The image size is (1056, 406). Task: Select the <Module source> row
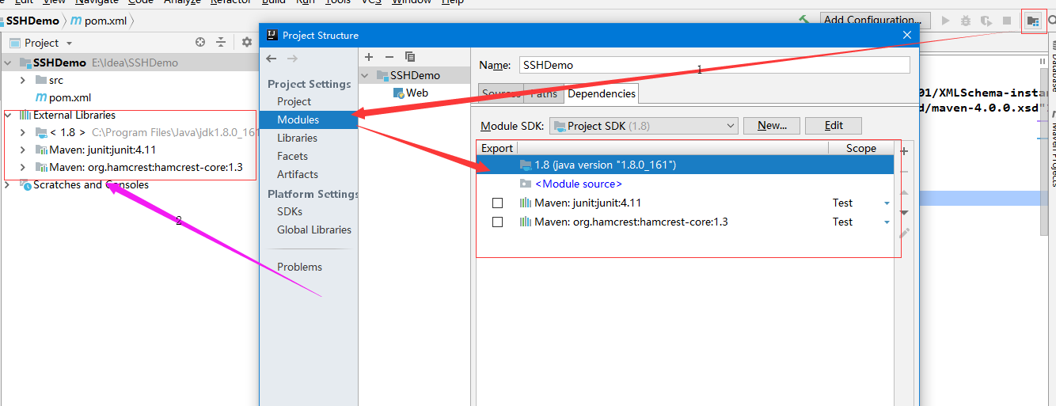(686, 184)
